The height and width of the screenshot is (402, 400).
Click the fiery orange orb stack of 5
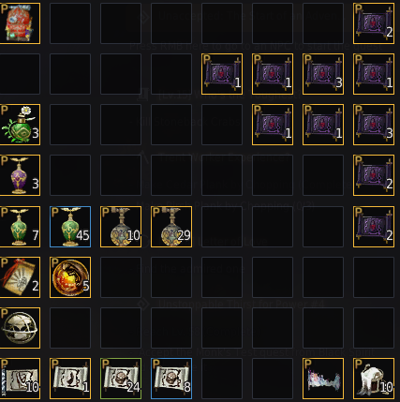[70, 277]
